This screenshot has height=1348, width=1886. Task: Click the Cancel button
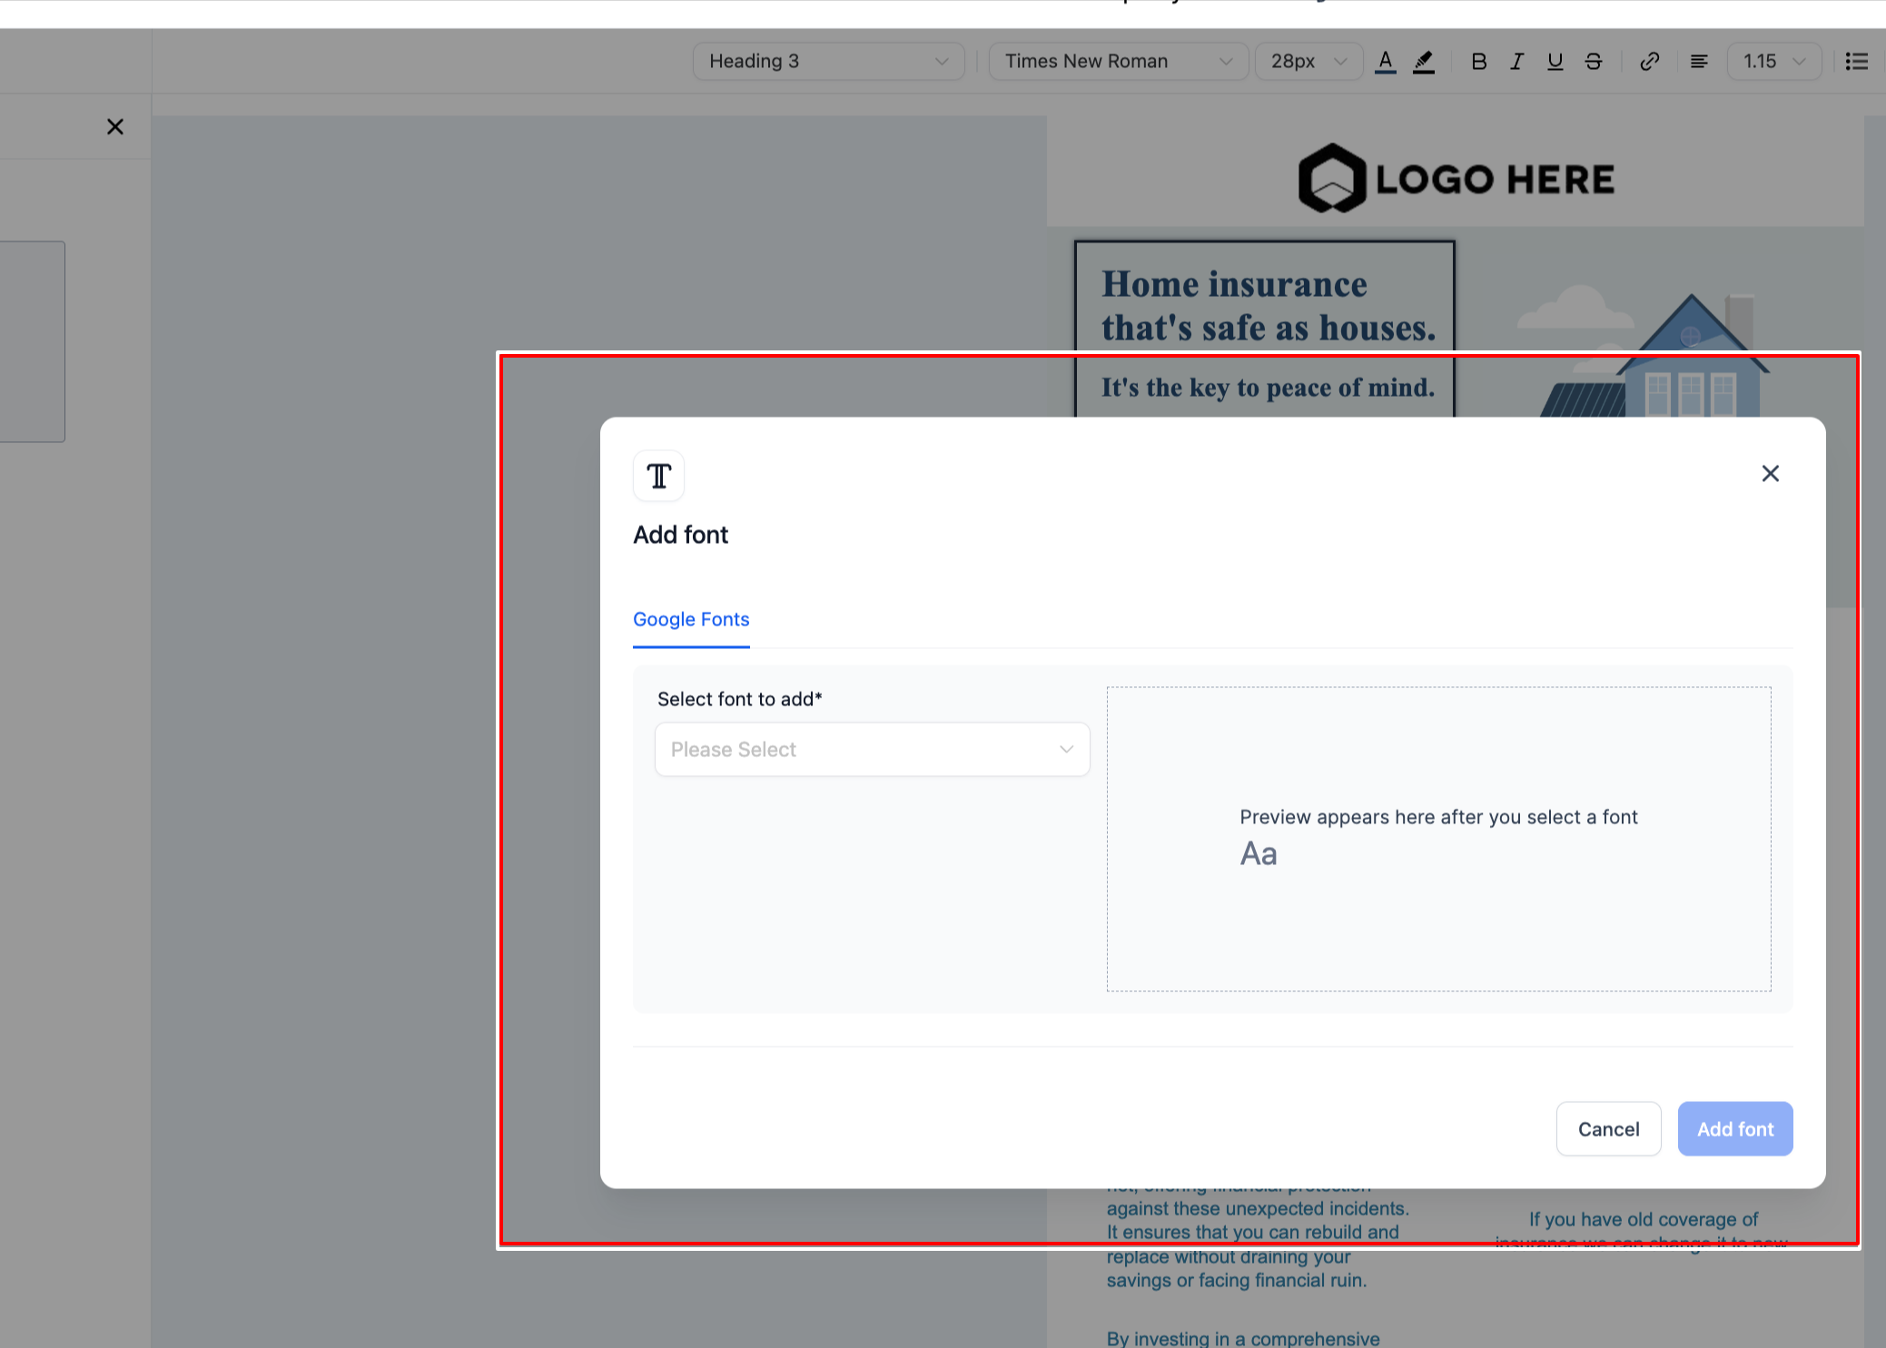pyautogui.click(x=1607, y=1129)
